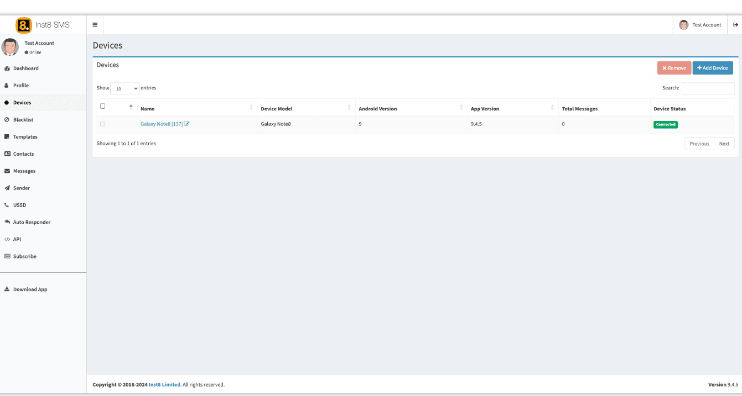Image resolution: width=742 pixels, height=396 pixels.
Task: Select the Sender menu entry
Action: (x=43, y=188)
